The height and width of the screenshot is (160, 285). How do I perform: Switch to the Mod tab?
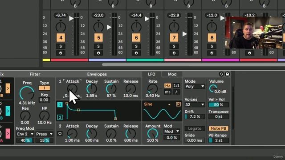[172, 74]
